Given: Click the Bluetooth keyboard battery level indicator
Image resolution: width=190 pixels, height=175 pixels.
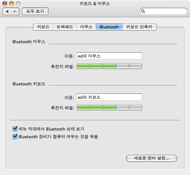Looking at the screenshot, I should coord(110,107).
